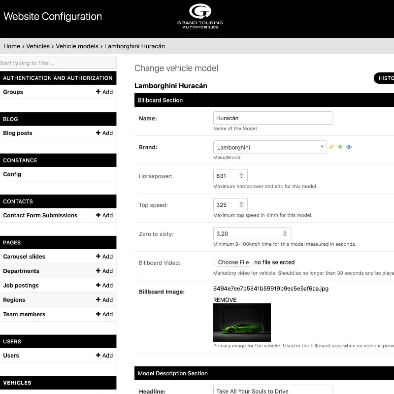This screenshot has width=394, height=394.
Task: Click the History button
Action: point(384,78)
